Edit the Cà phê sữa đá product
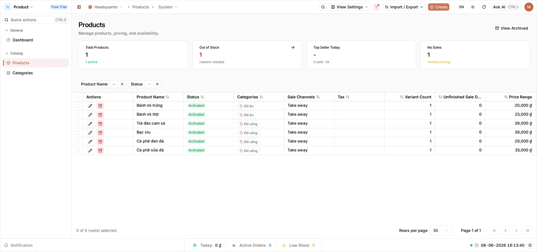Viewport: 537px width, 252px height. (x=90, y=151)
